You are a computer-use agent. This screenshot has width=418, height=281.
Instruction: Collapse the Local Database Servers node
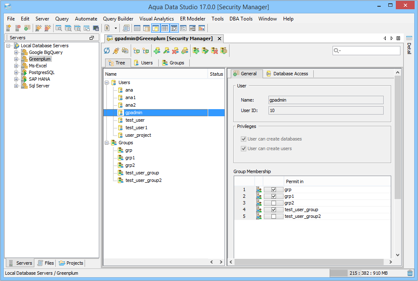8,46
